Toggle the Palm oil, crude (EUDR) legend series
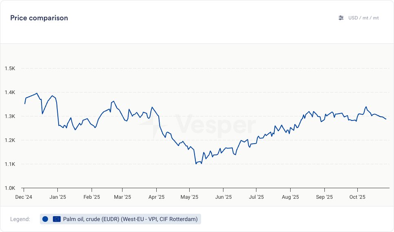The width and height of the screenshot is (394, 232). pyautogui.click(x=130, y=219)
